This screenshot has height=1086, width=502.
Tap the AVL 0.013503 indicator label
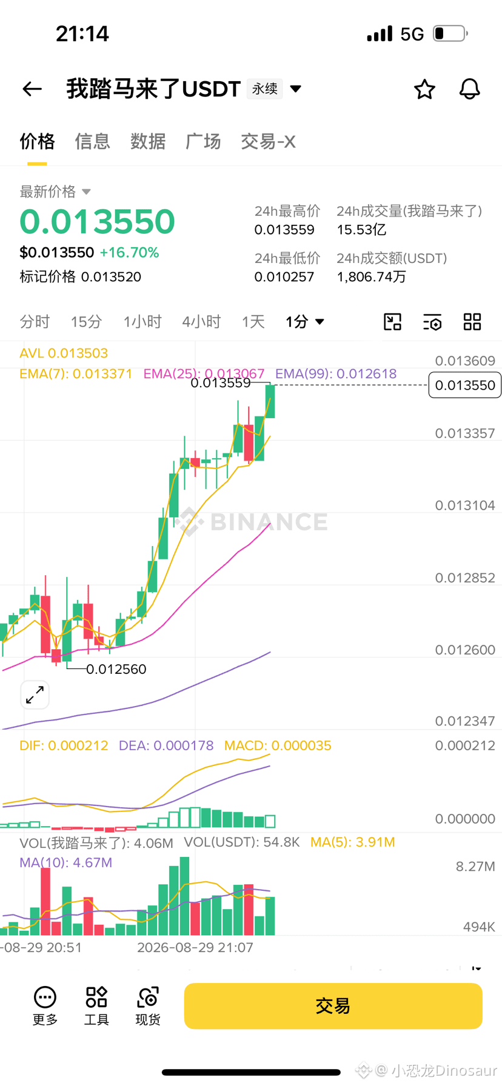click(64, 353)
